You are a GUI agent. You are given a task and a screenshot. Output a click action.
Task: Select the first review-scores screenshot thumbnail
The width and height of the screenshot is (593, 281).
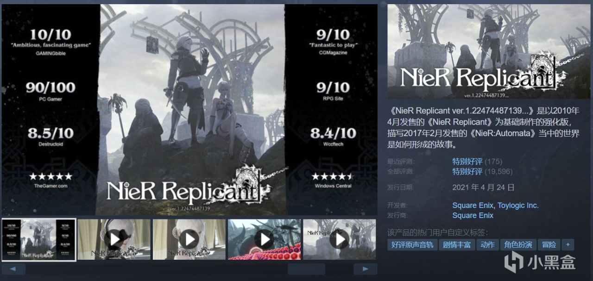point(38,239)
